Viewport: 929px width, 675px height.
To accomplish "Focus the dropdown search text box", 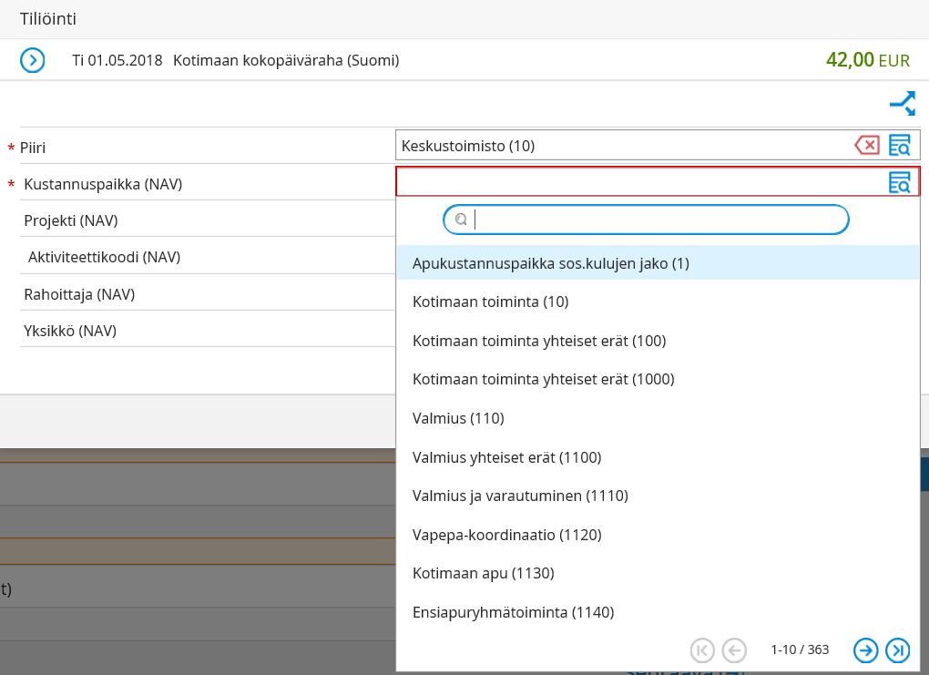I will [646, 220].
